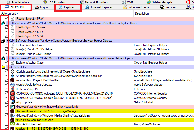Click the Print Monitors printer icon
194x130 pixels.
click(8, 2)
